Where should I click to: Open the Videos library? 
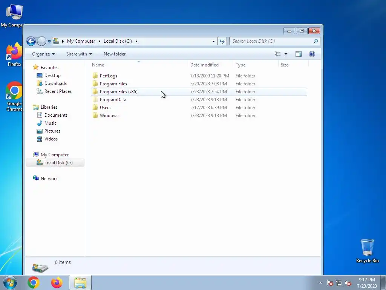pyautogui.click(x=51, y=139)
